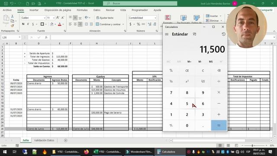Switch to the Fórmulas ribbon tab
The width and height of the screenshot is (277, 156).
tap(82, 10)
